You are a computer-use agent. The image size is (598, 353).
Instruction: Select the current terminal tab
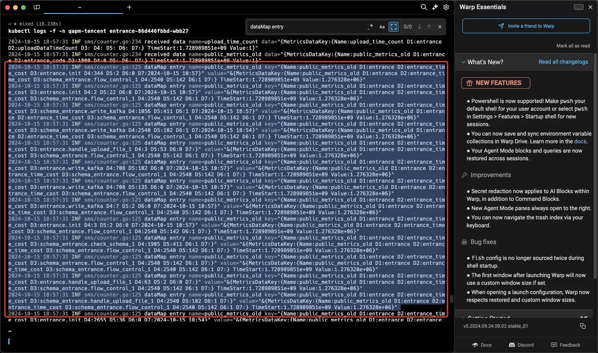(x=80, y=7)
